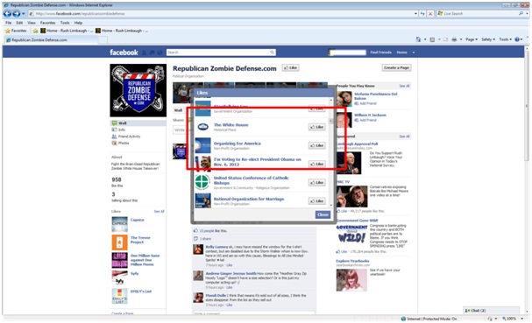This screenshot has width=532, height=323.
Task: Open the Tools menu in menu bar
Action: coord(65,23)
